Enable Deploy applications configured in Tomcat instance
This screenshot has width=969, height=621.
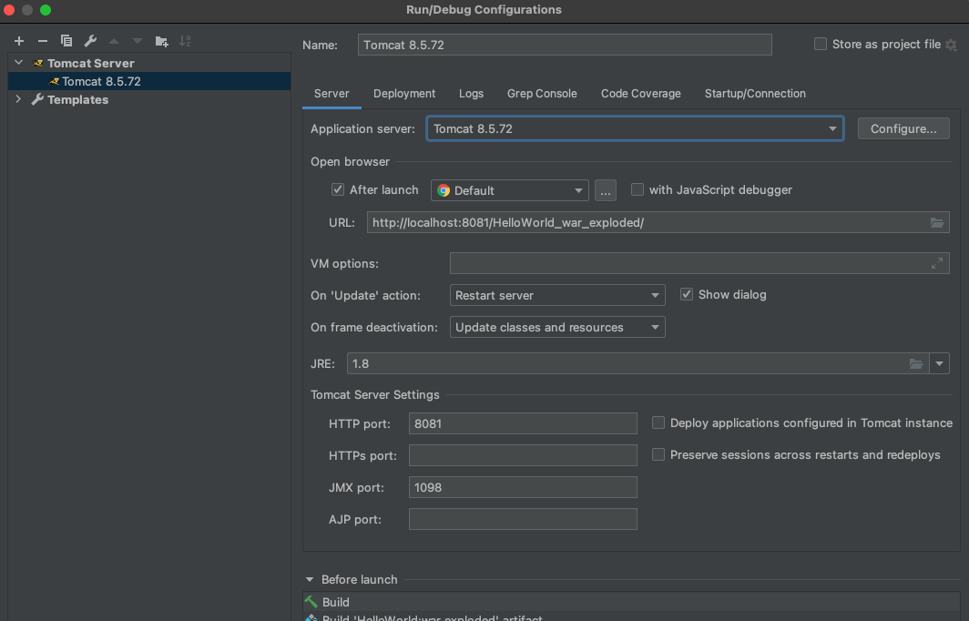pyautogui.click(x=658, y=422)
